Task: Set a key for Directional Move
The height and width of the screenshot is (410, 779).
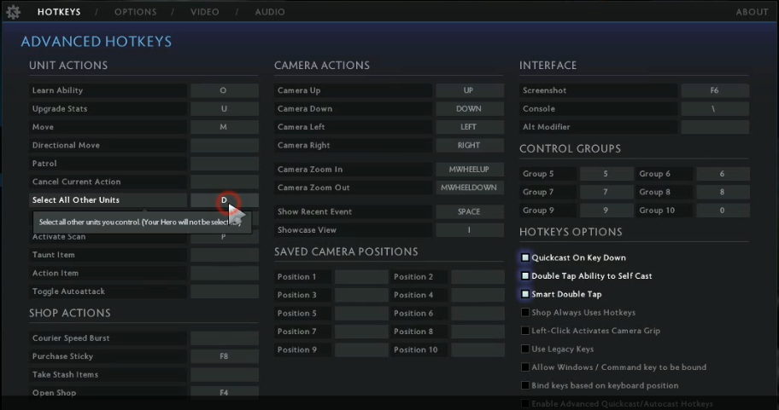Action: (224, 145)
